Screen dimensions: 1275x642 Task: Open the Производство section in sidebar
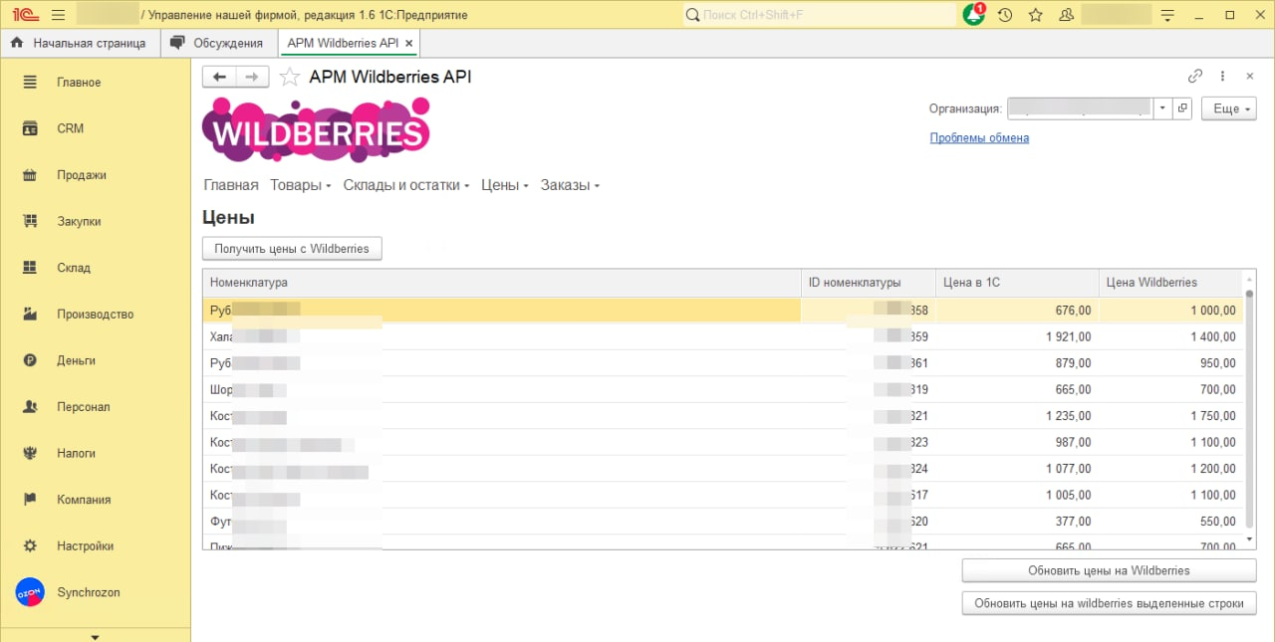point(96,315)
